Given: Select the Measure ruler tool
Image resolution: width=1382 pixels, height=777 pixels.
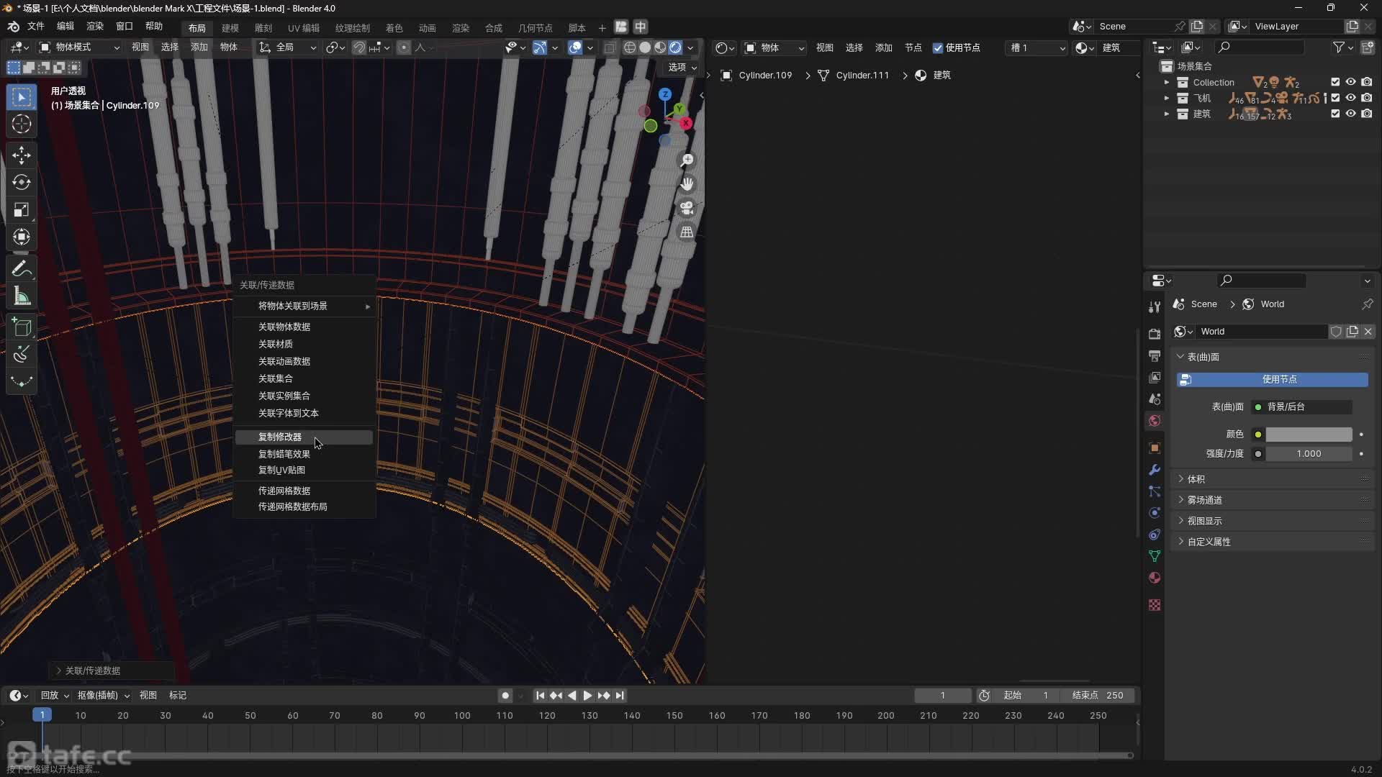Looking at the screenshot, I should tap(22, 296).
